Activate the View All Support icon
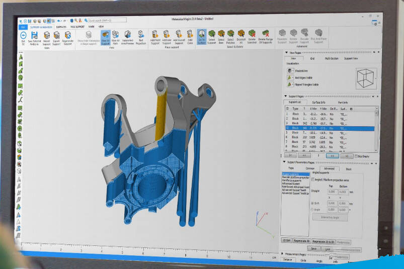Viewport: 404px width, 269px height. 105,36
